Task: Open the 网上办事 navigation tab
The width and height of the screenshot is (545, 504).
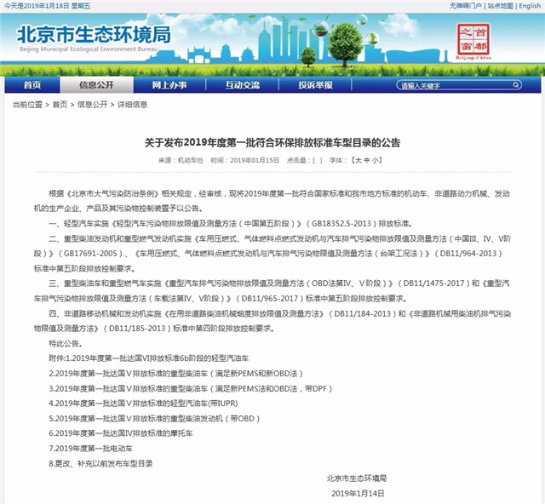Action: pos(169,85)
